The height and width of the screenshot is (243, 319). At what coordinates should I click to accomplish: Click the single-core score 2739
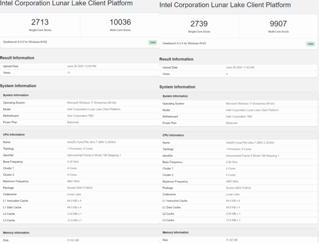point(199,24)
